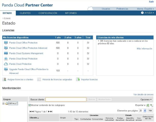Open Upgrade Panda Cloud Office Protection to Advanced link
Screen dimensions: 156x122
pyautogui.click(x=29, y=71)
